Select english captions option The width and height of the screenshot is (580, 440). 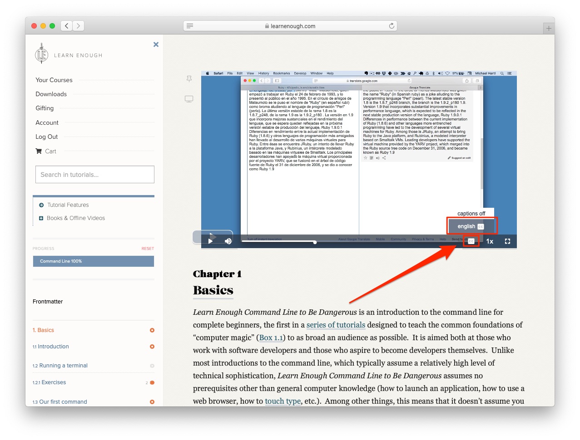coord(471,226)
